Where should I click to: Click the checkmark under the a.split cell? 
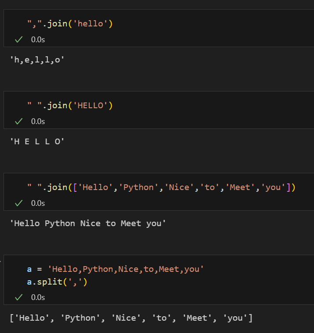tap(18, 297)
